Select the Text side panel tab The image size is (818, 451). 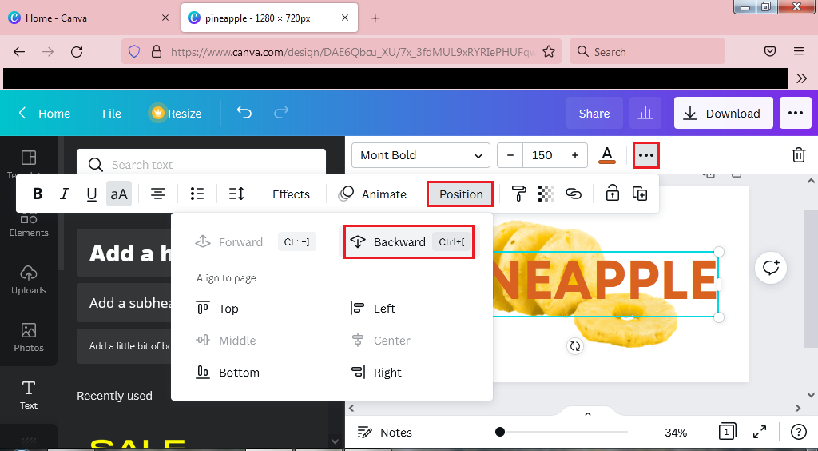point(29,395)
